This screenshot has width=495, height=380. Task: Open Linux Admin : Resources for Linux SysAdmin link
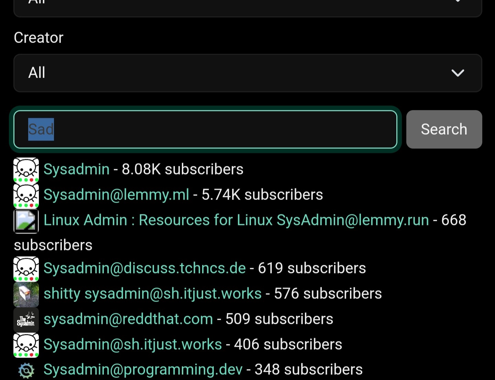[236, 220]
